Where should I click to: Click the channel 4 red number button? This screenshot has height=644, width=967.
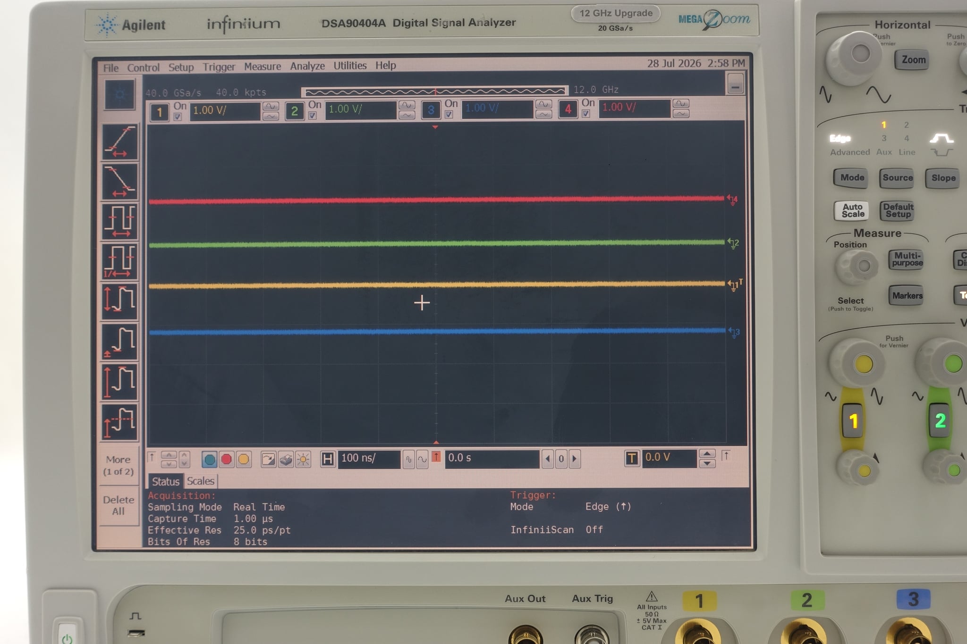(x=568, y=109)
